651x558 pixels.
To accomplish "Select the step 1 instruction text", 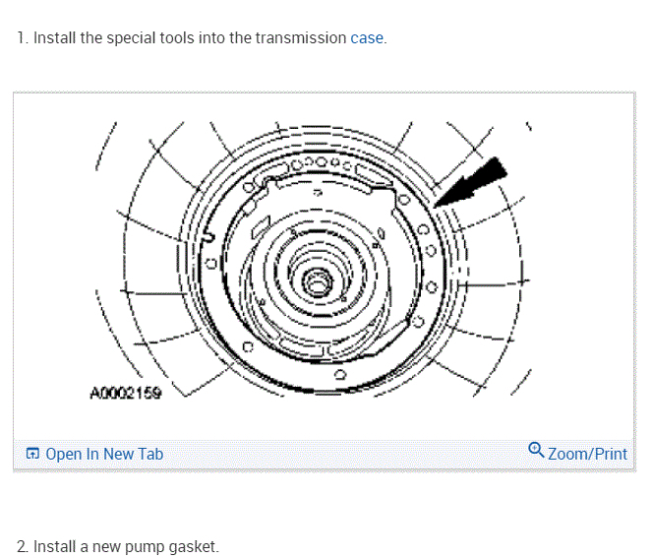I will click(202, 37).
